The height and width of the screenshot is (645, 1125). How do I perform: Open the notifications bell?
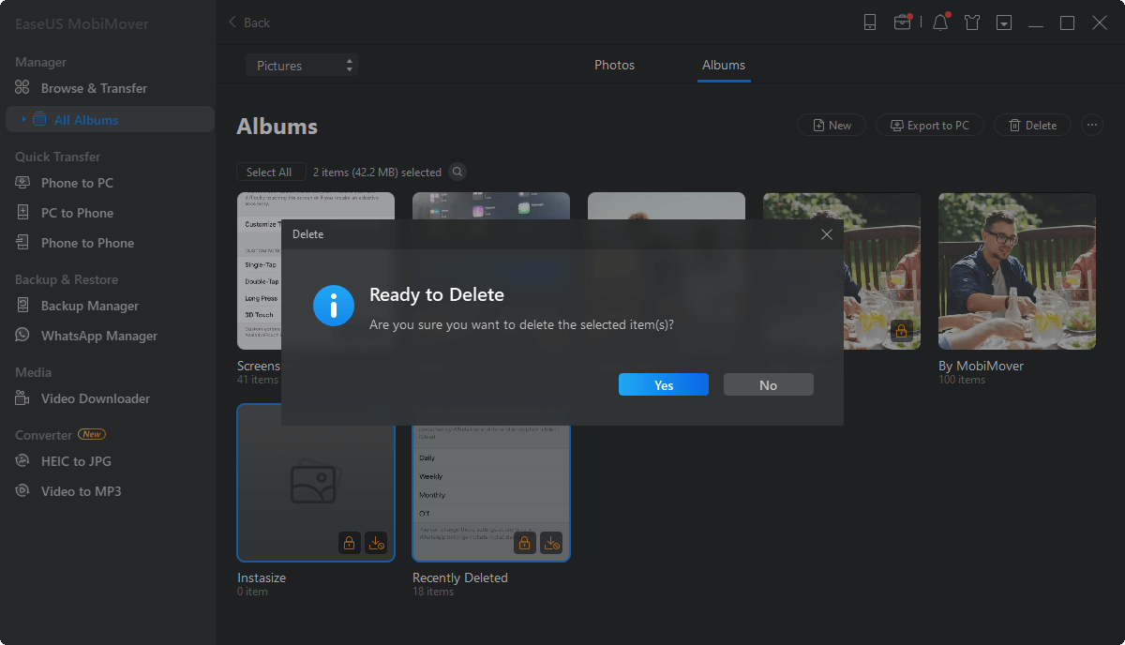(939, 22)
